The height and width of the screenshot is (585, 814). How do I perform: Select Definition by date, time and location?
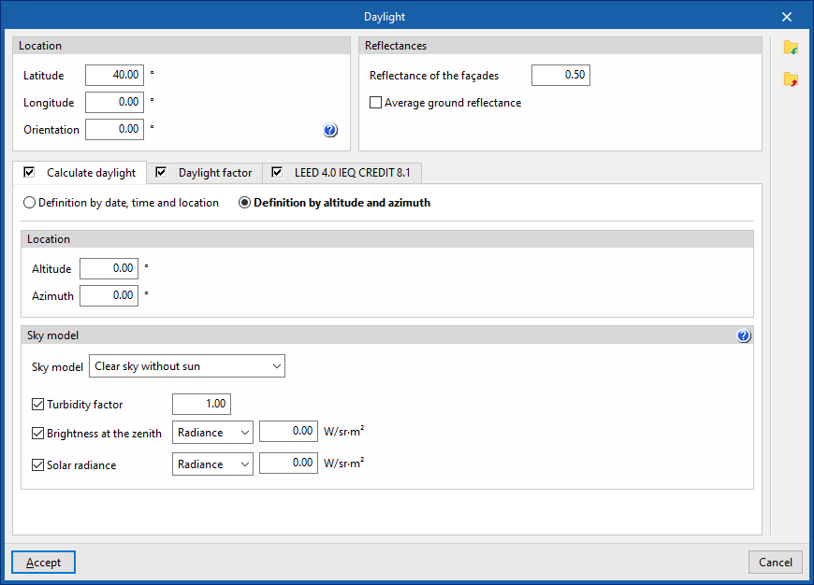(30, 203)
